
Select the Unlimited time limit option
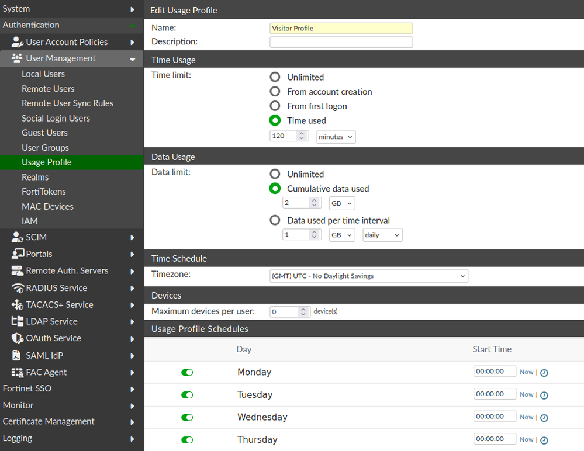click(x=275, y=77)
